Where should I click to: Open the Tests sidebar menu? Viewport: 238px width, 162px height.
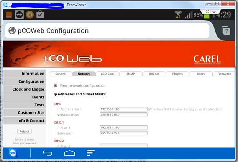tap(25, 105)
